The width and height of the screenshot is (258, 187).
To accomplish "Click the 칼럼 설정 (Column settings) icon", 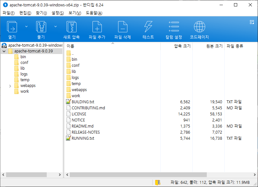I will [x=174, y=27].
